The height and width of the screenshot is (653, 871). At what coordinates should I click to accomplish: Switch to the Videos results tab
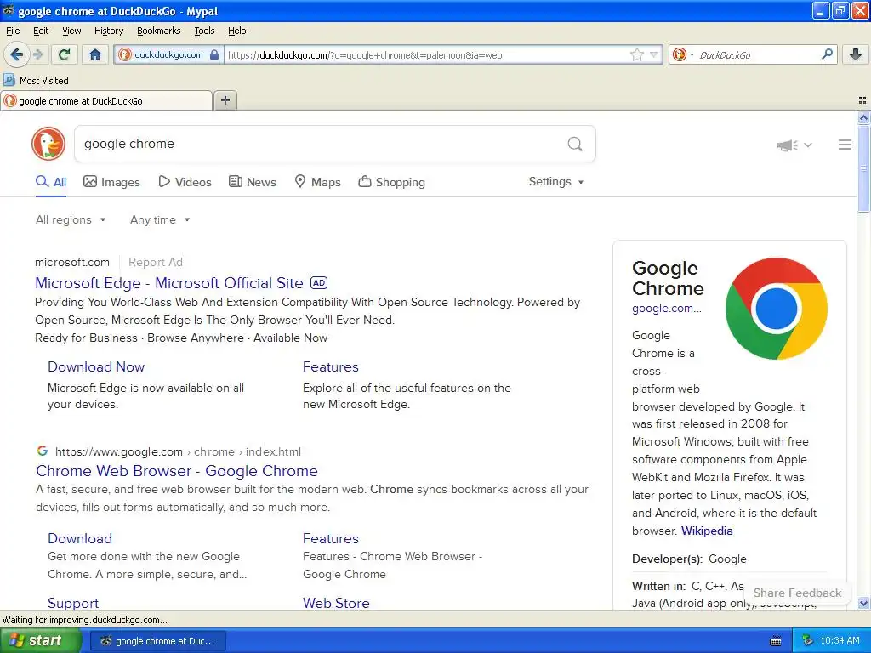point(185,182)
